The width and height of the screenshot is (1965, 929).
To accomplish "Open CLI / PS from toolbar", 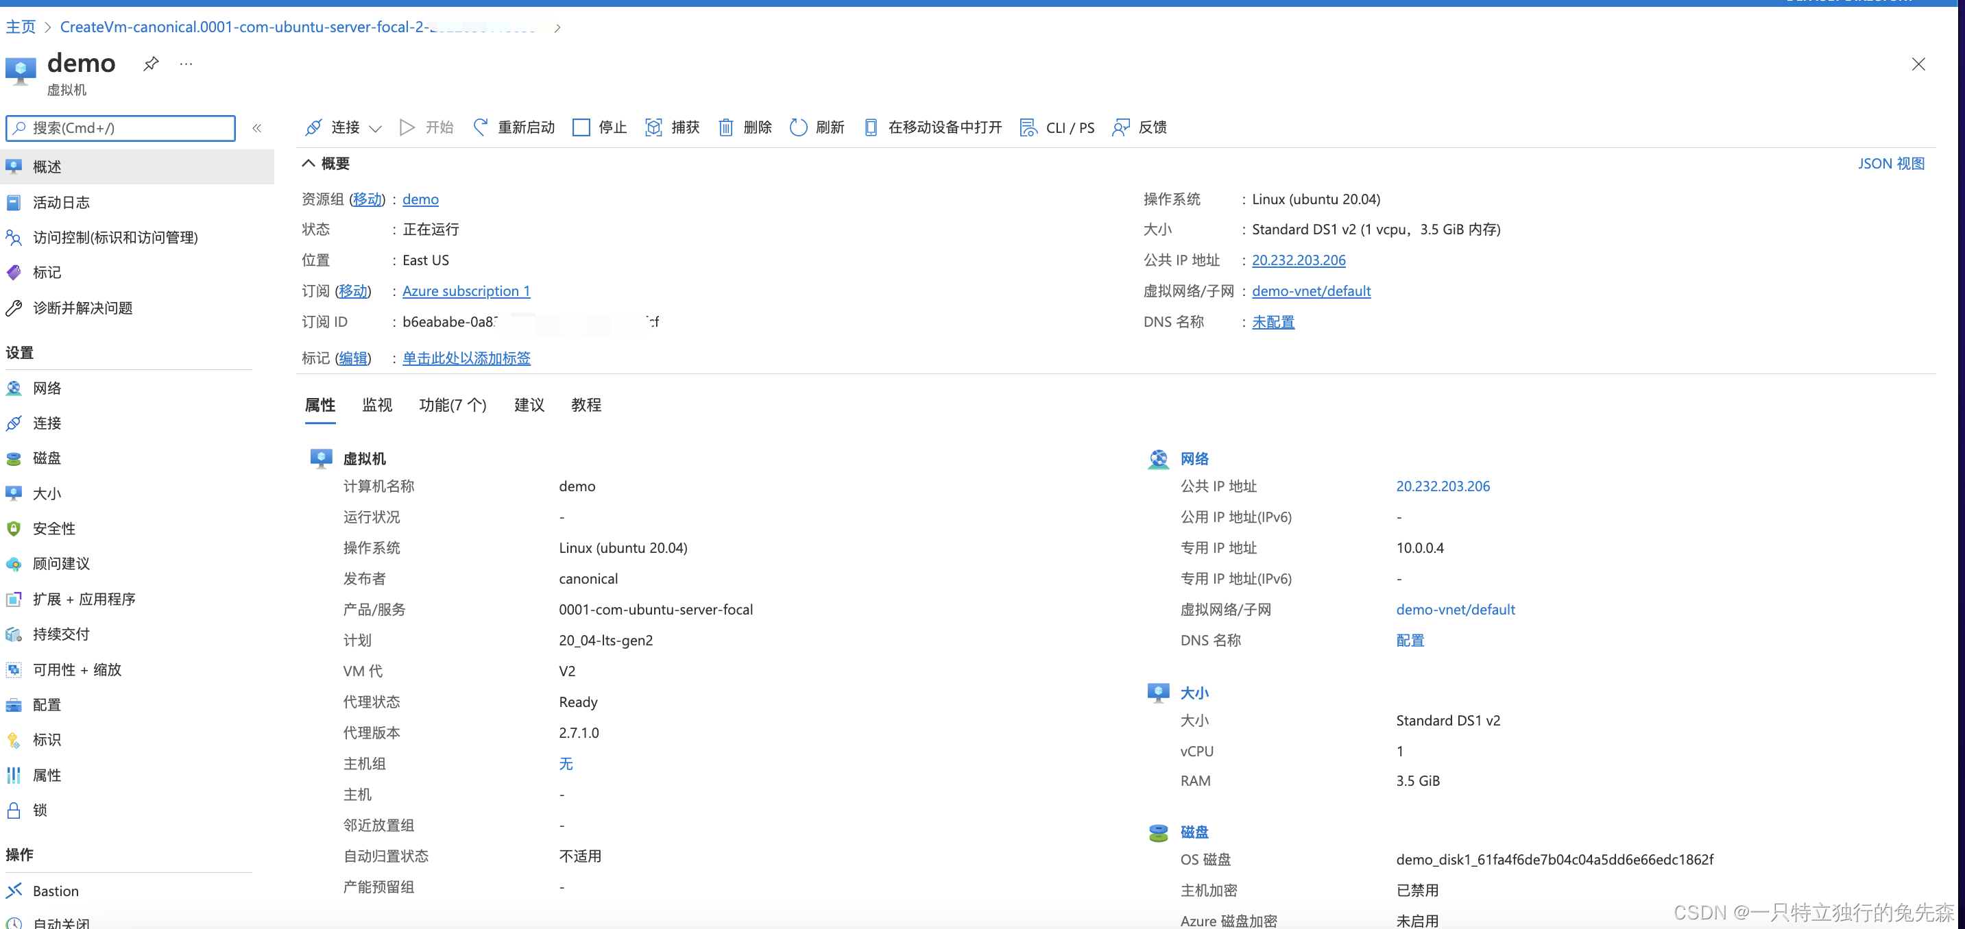I will tap(1057, 127).
